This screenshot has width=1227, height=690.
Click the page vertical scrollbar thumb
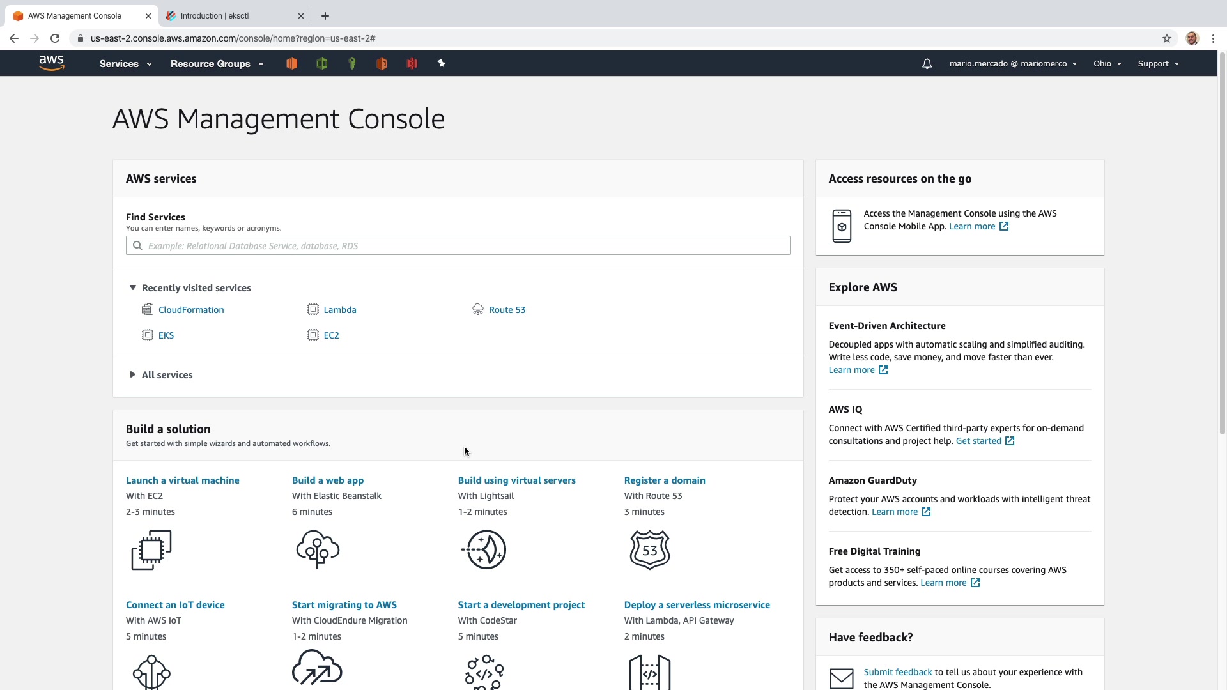(1222, 243)
